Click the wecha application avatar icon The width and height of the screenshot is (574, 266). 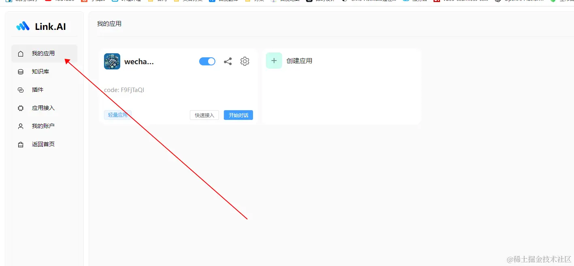[112, 61]
